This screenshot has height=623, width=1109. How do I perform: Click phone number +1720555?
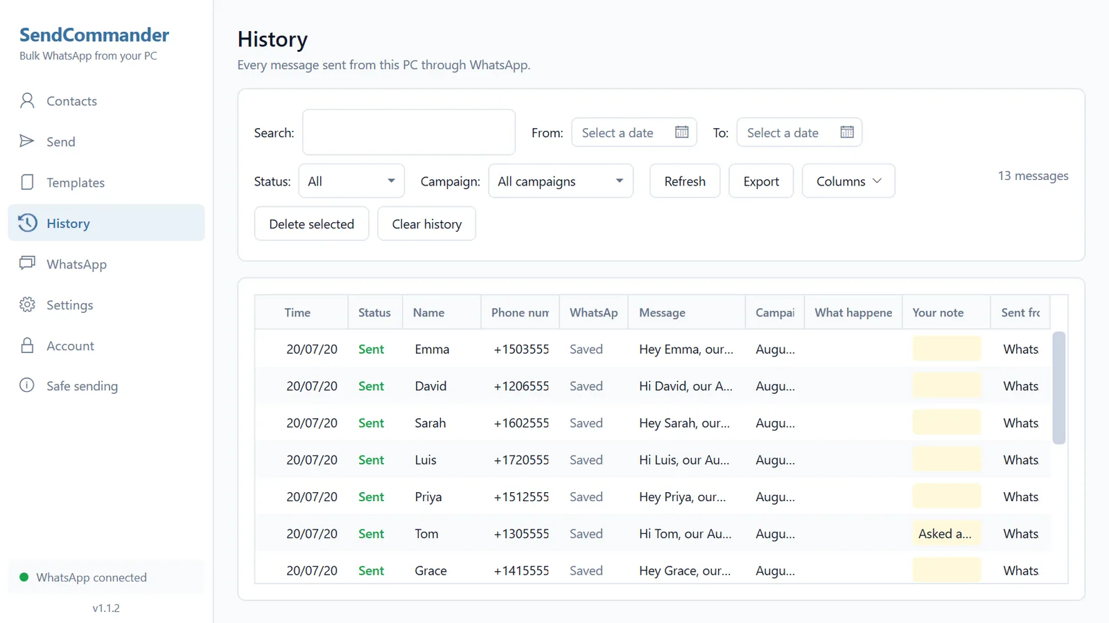(521, 460)
